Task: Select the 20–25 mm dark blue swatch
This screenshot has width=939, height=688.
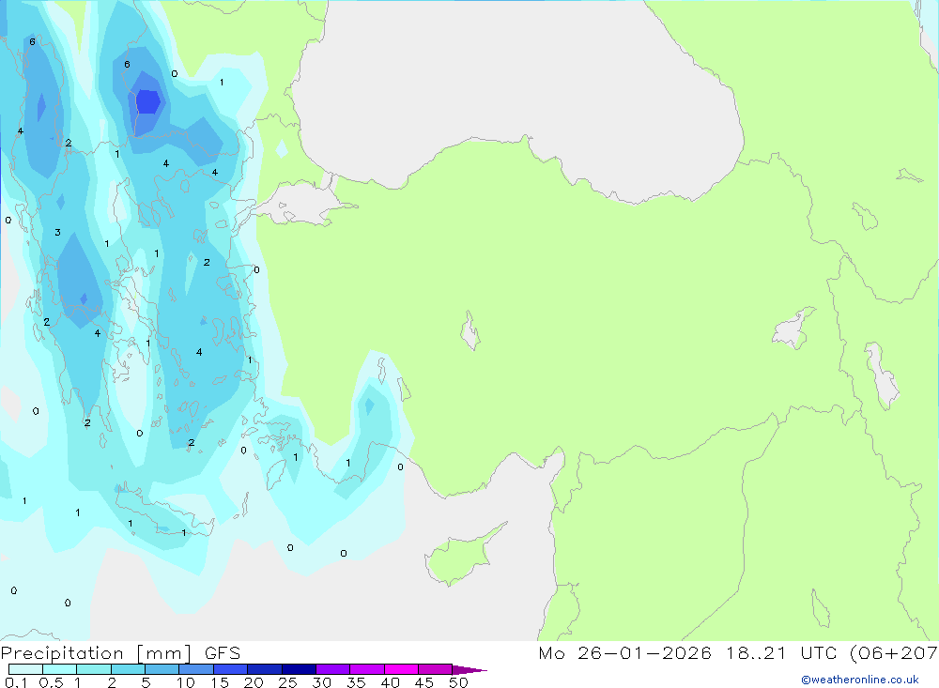Action: point(265,669)
